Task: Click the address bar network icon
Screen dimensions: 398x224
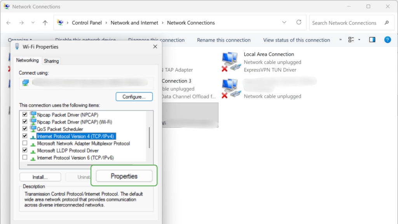Action: (x=60, y=23)
